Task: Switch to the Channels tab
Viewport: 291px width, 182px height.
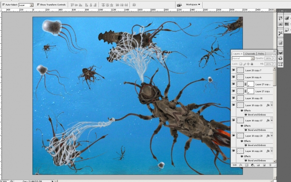Action: tap(250, 54)
